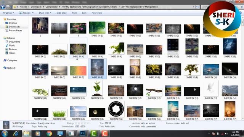244x137 pixels.
Task: Click the Windows Explorer taskbar icon
Action: (x=27, y=134)
